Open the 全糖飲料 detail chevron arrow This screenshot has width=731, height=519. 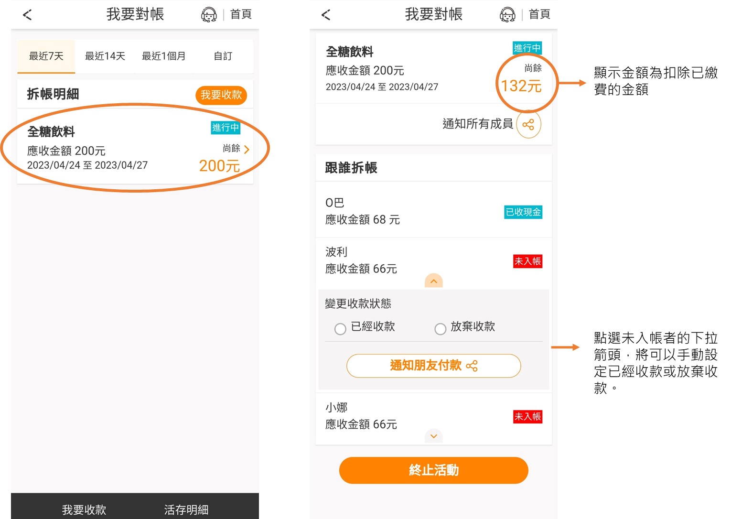(247, 150)
